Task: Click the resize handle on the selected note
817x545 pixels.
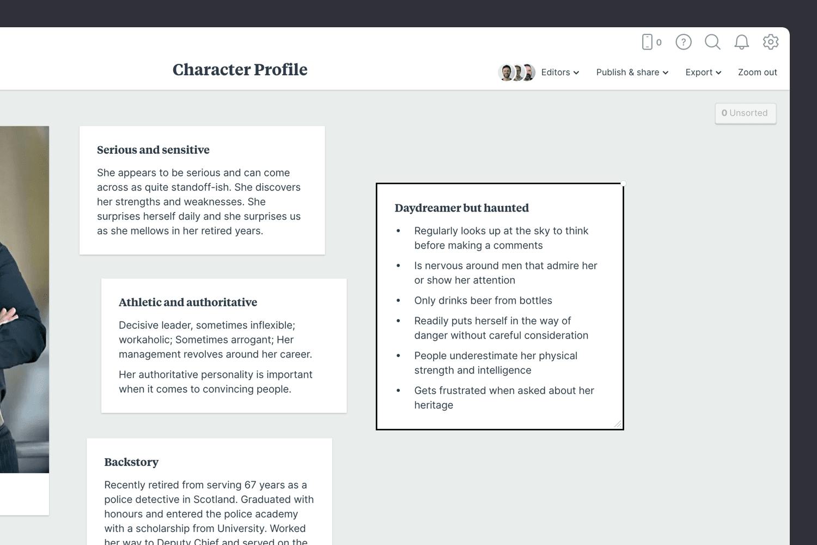Action: tap(617, 425)
